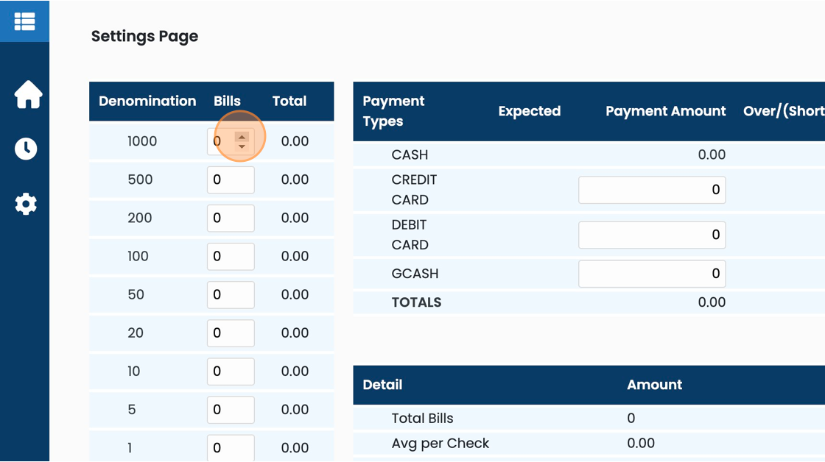Click the DEBIT CARD payment amount field

(x=652, y=235)
